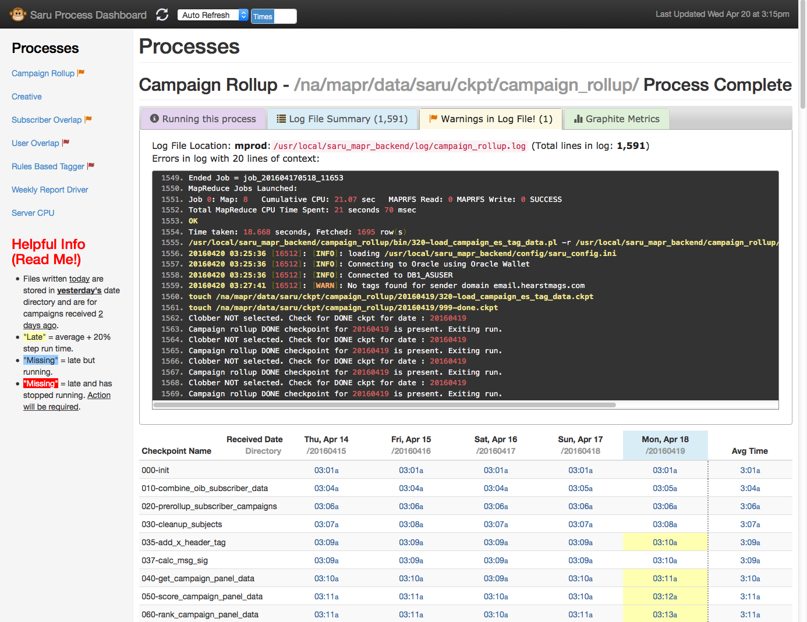
Task: Click yellow 03:12a cell in 050-score row
Action: point(665,596)
